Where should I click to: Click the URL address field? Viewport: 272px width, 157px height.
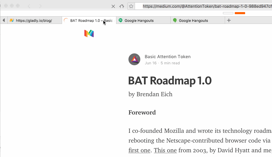pos(203,6)
